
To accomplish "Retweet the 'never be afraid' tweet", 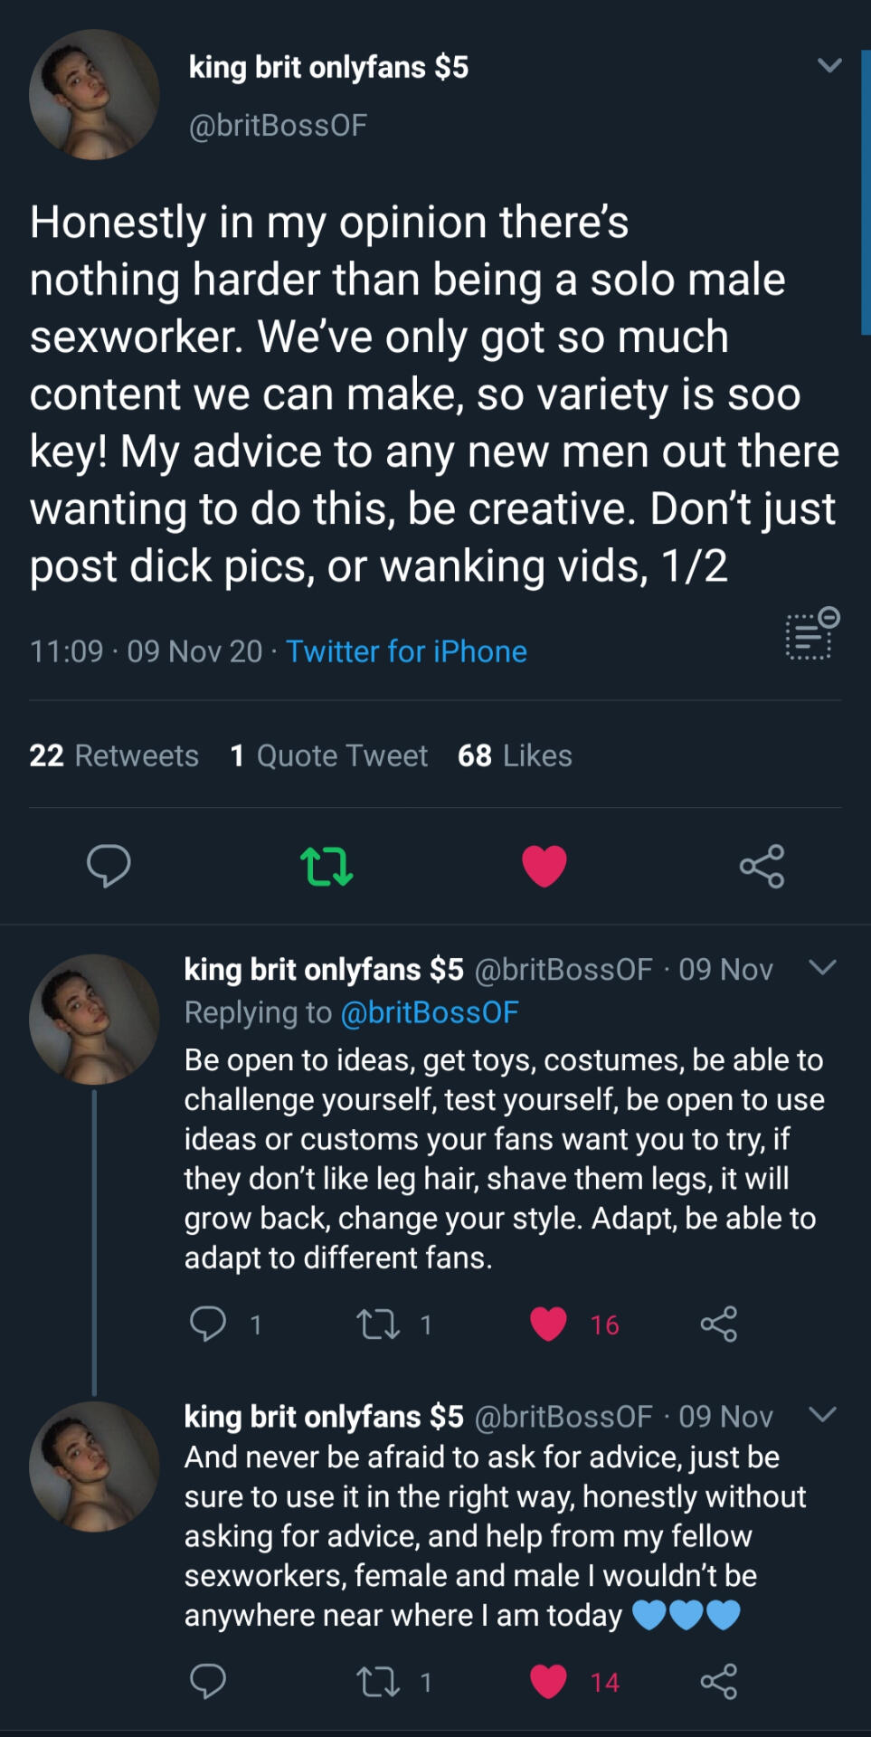I will pos(378,1682).
